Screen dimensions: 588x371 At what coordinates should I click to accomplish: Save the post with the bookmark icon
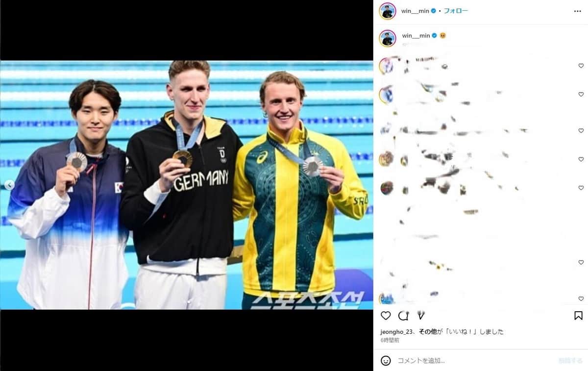(578, 316)
